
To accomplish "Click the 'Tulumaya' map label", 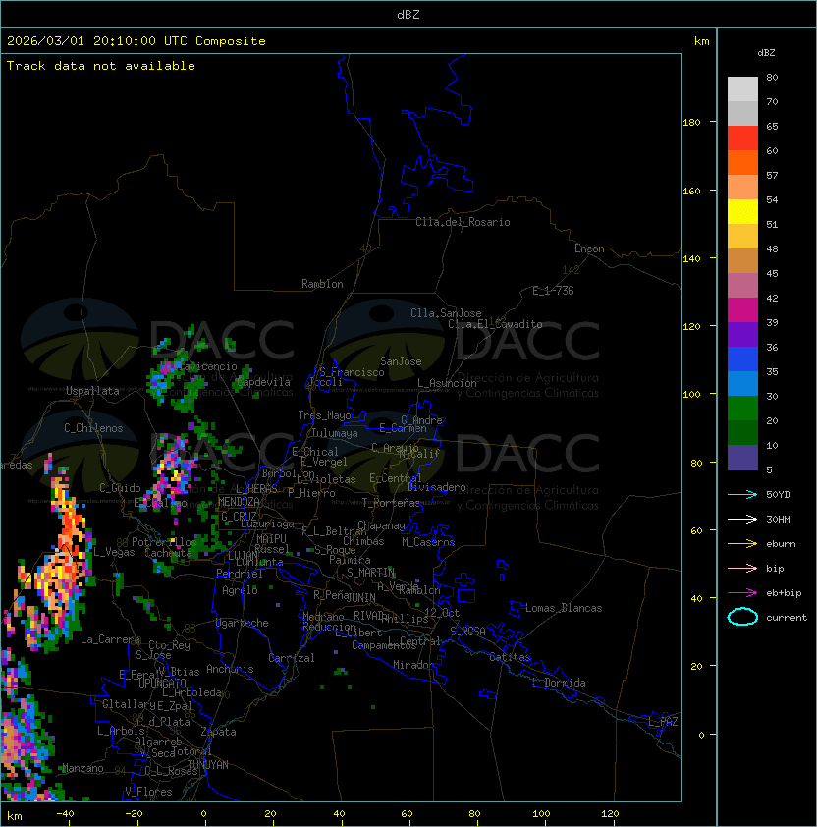I will [x=335, y=433].
